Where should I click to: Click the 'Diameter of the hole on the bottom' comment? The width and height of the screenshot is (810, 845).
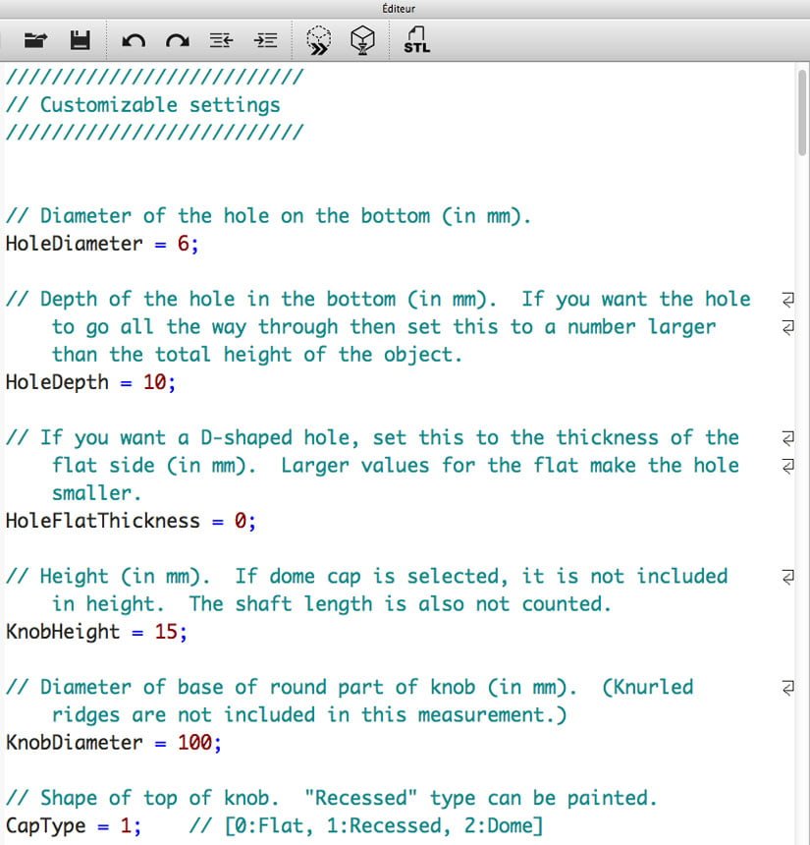tap(268, 216)
